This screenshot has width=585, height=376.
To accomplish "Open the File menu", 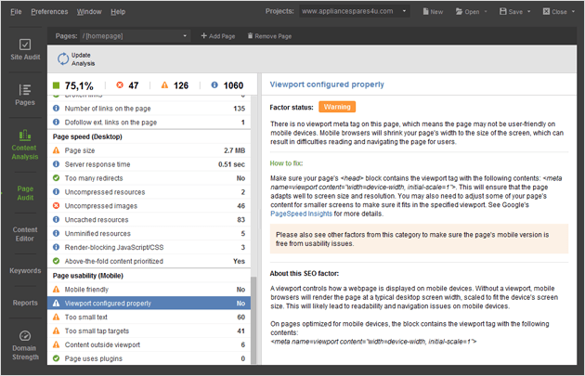I will point(16,11).
